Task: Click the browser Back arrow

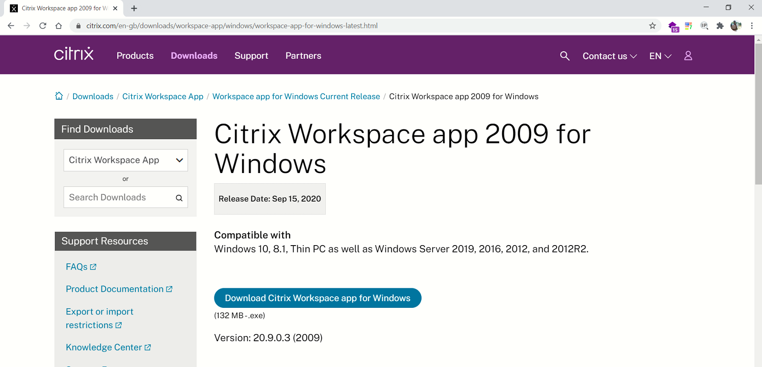Action: [x=11, y=26]
